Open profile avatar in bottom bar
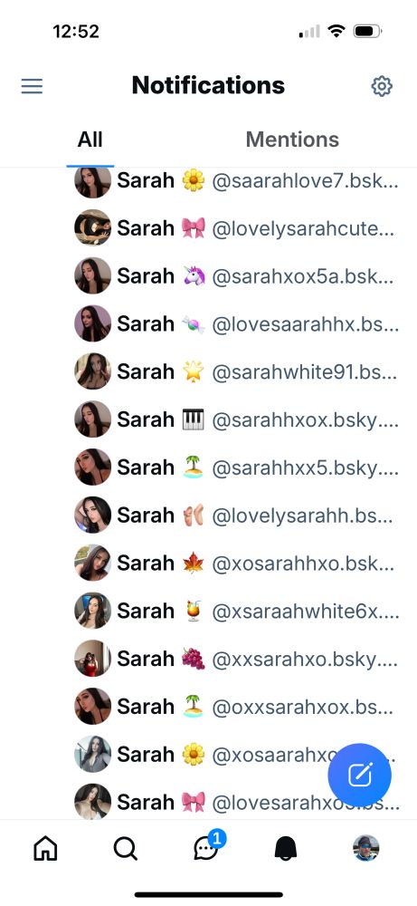This screenshot has width=417, height=906. click(x=366, y=848)
